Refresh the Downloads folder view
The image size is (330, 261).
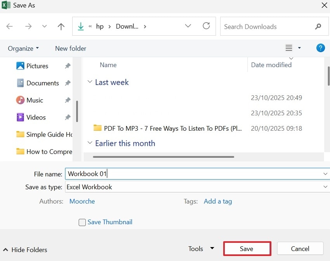(206, 26)
